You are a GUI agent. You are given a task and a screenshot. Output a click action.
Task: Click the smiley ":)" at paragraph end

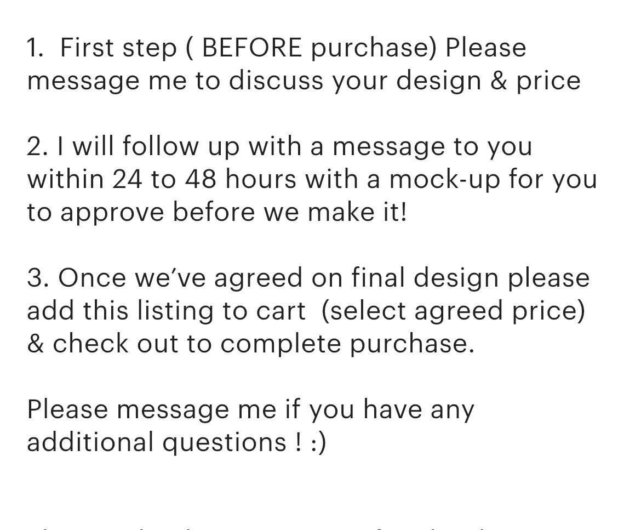(318, 442)
